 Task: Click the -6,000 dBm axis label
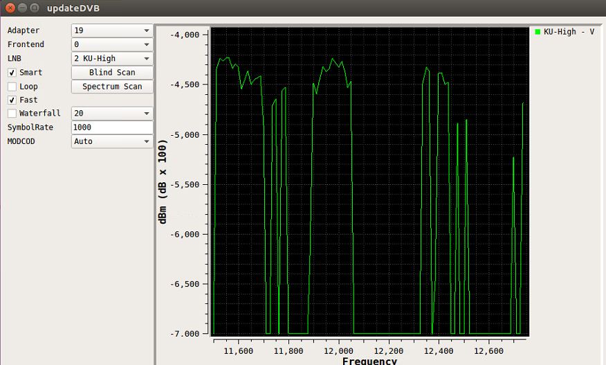(x=185, y=234)
